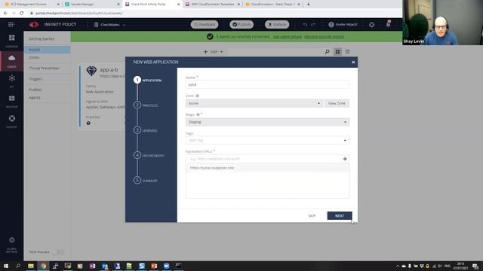Image resolution: width=483 pixels, height=271 pixels.
Task: Add the application URL with plus icon
Action: tap(345, 159)
